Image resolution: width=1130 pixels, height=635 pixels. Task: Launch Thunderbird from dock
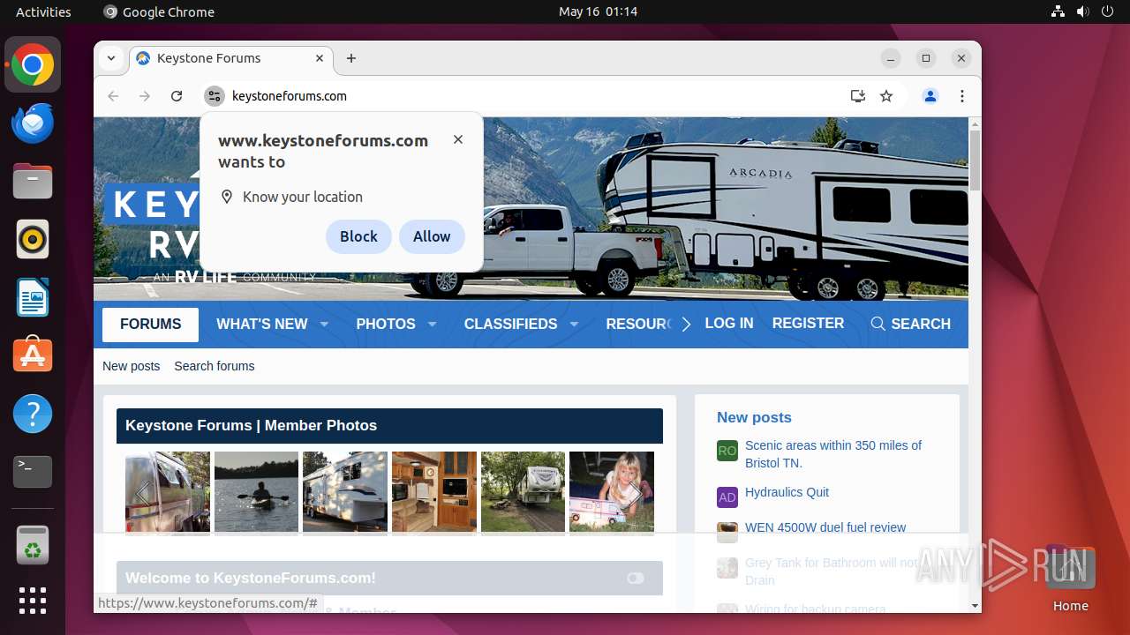pyautogui.click(x=33, y=123)
